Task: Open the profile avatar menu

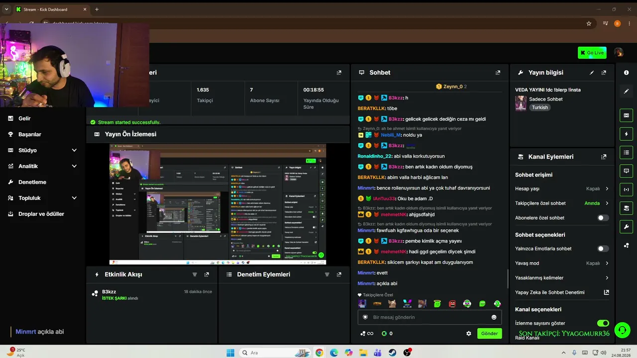Action: [619, 52]
